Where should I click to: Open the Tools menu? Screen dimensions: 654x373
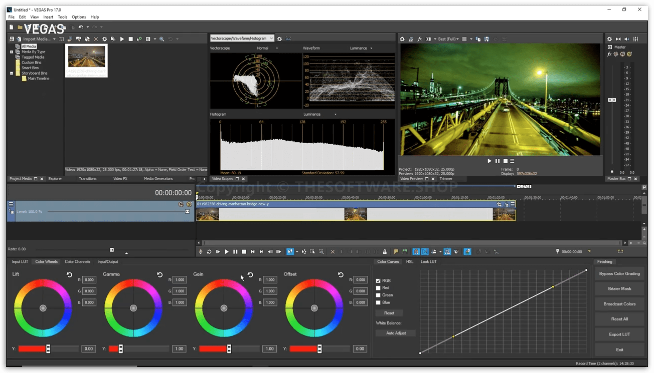coord(62,17)
